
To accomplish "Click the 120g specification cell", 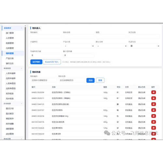I will coord(105,128).
